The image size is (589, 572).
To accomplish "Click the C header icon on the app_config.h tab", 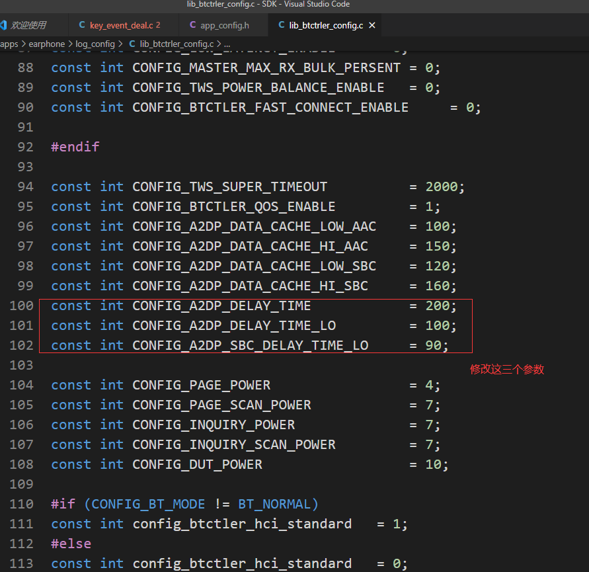I will tap(193, 25).
